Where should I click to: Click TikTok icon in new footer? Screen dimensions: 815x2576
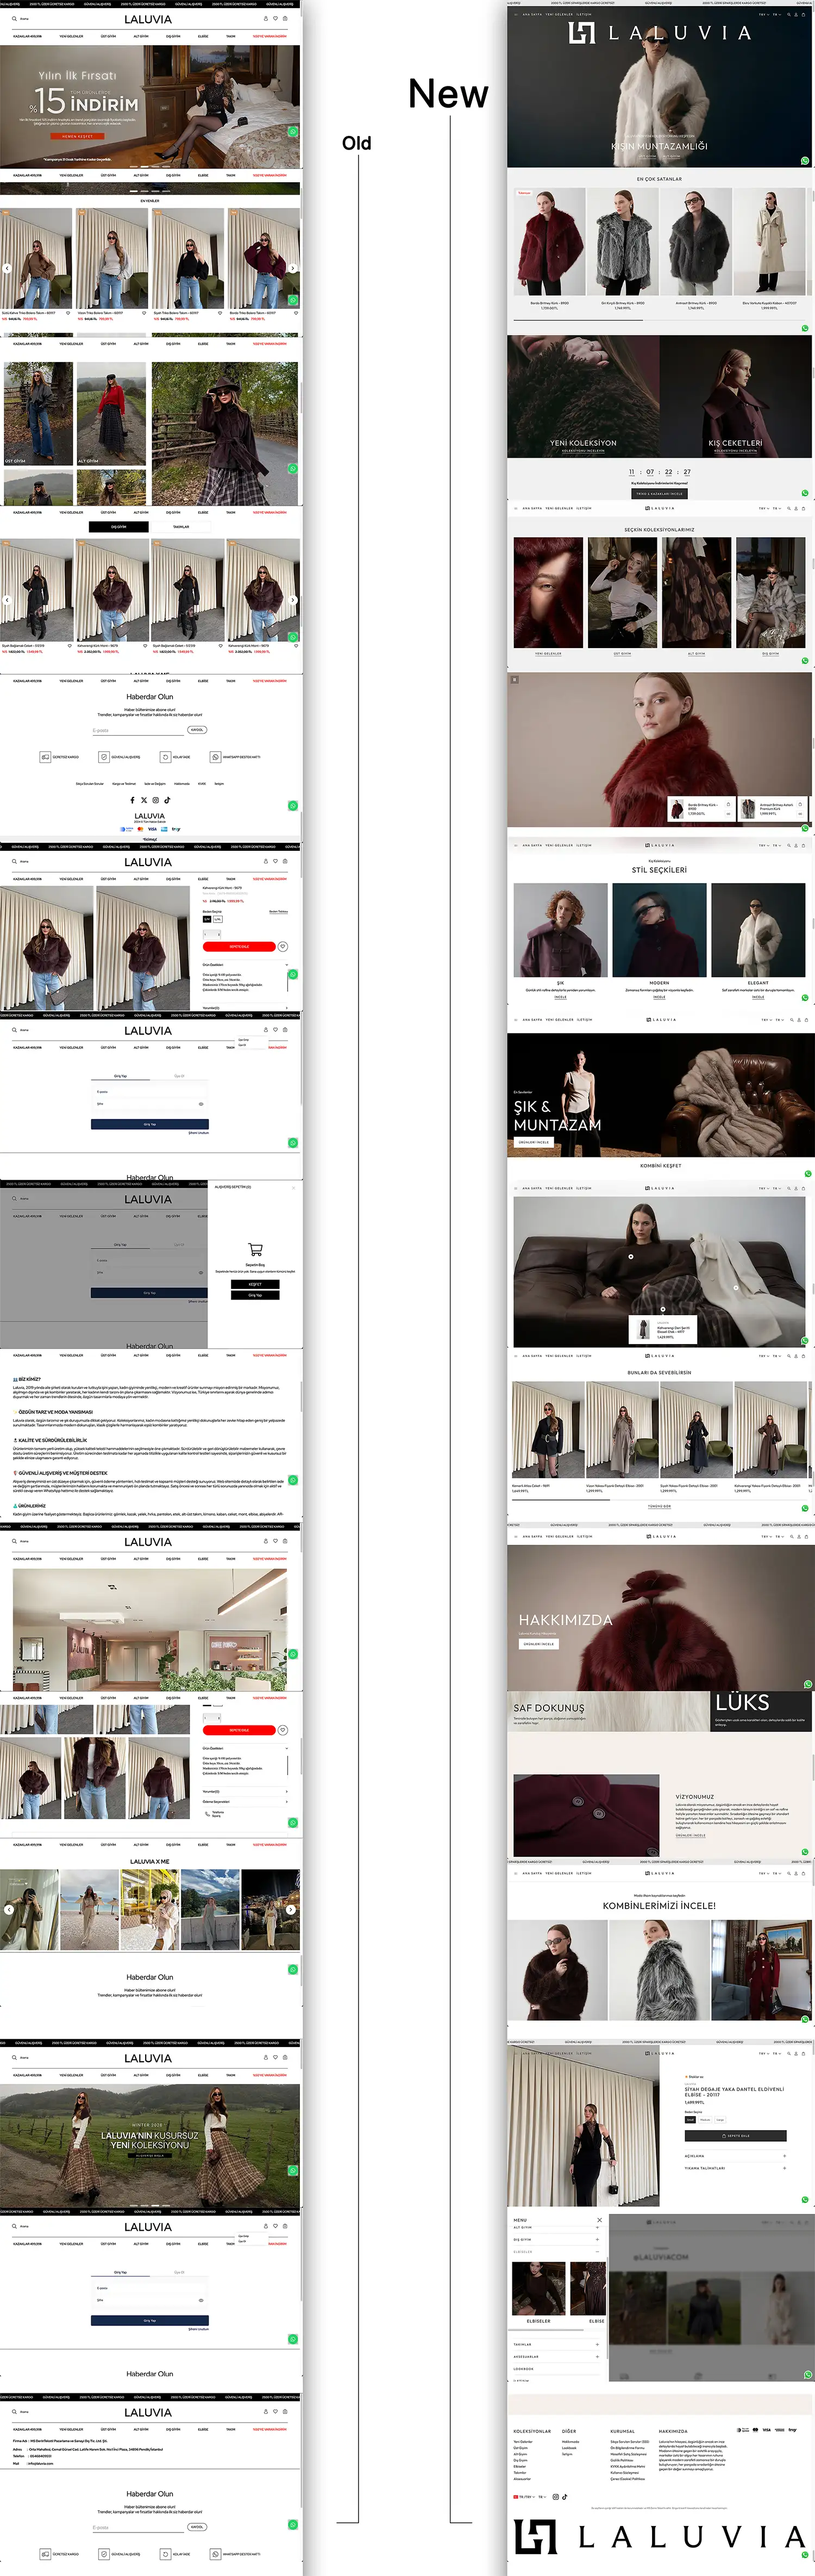pos(565,2497)
